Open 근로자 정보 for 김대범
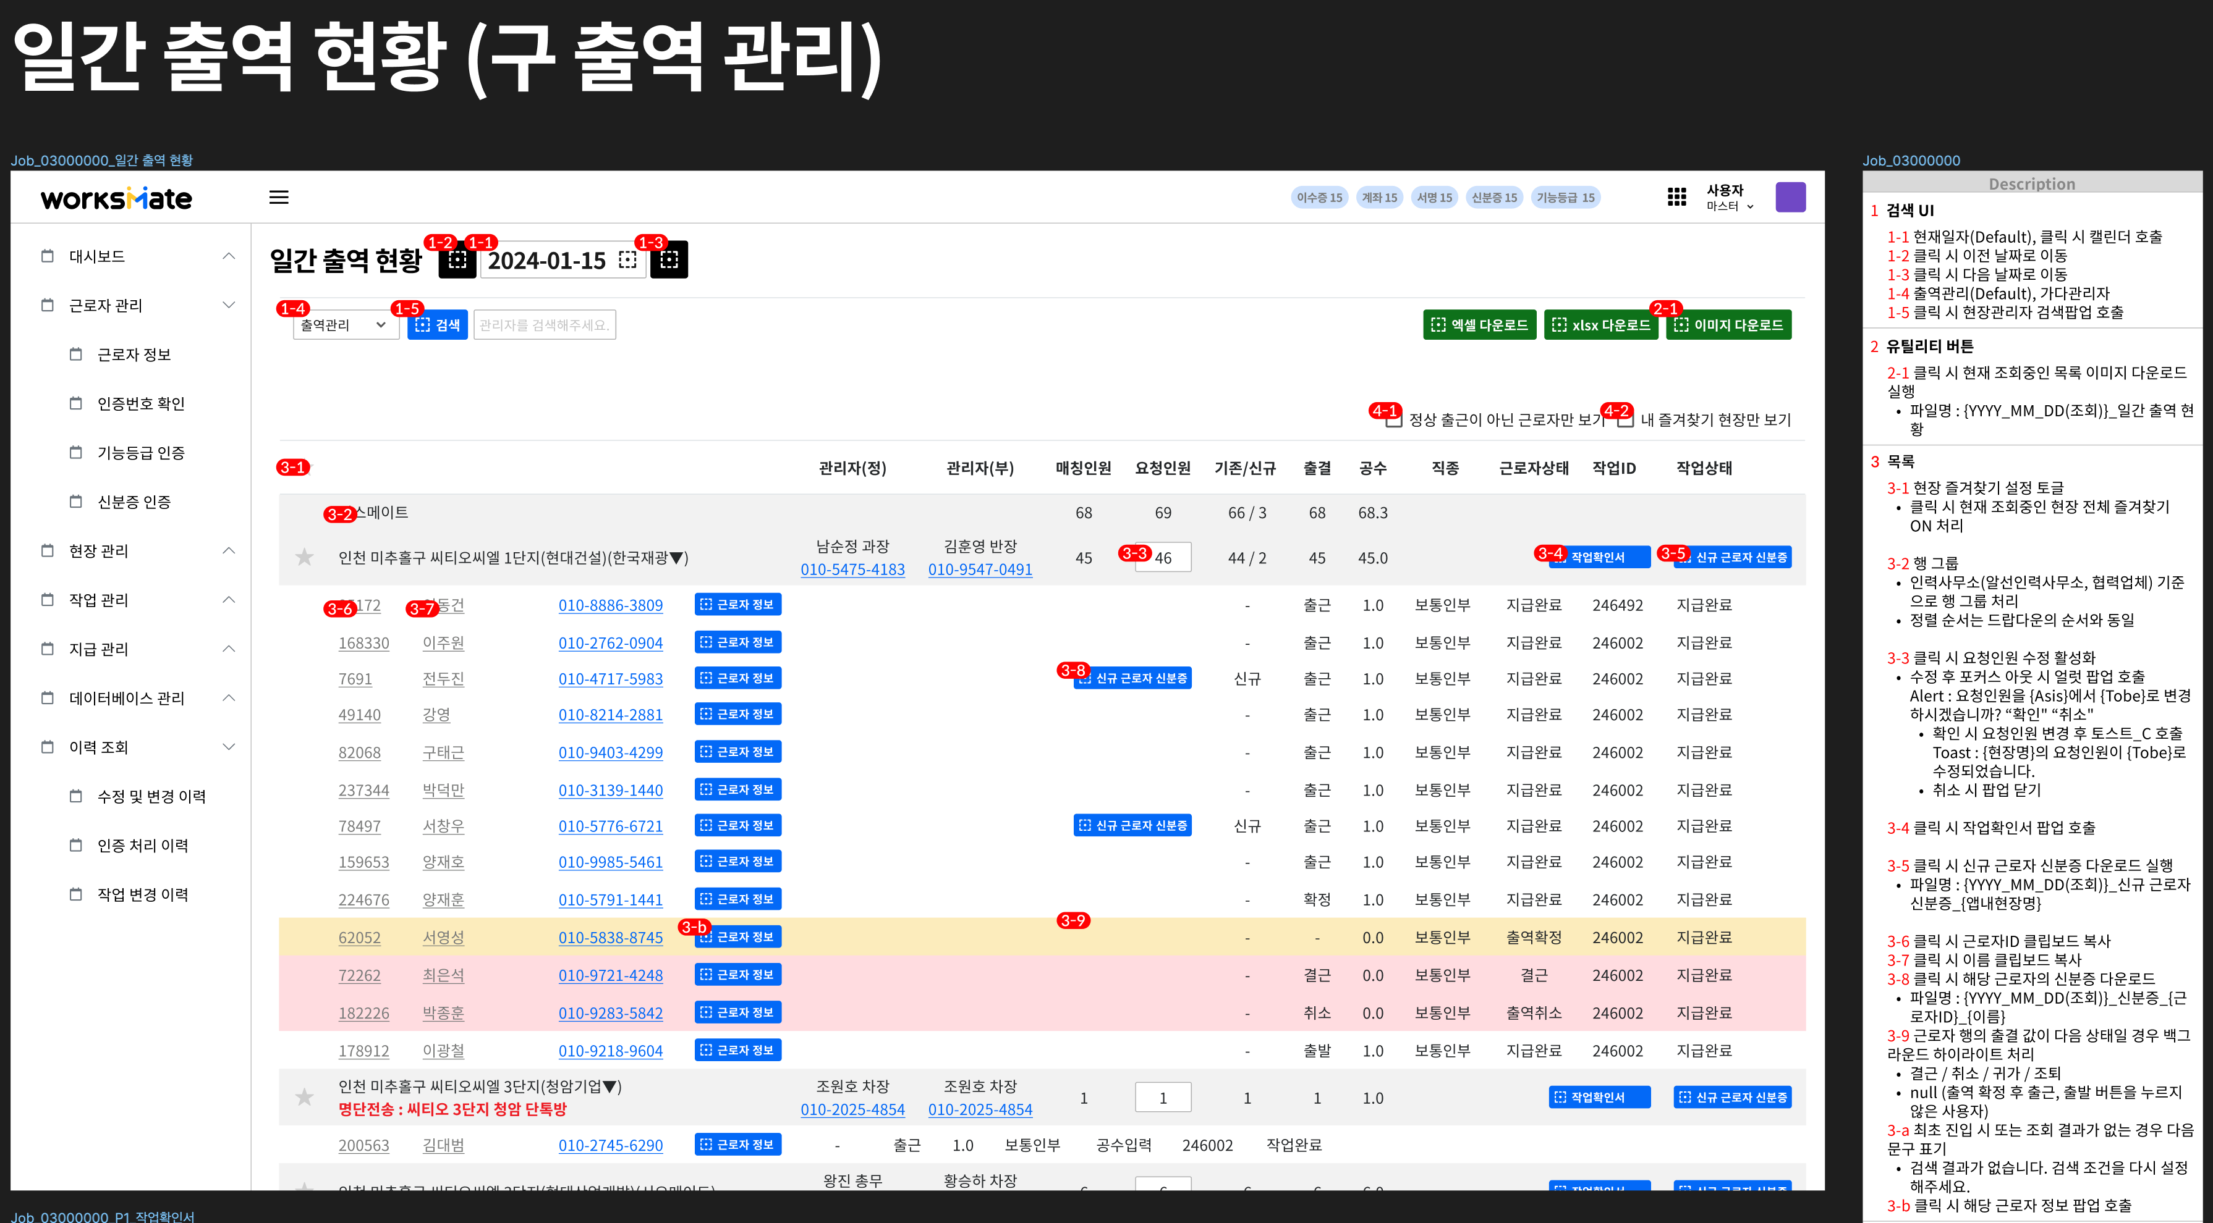The image size is (2213, 1223). pyautogui.click(x=737, y=1144)
